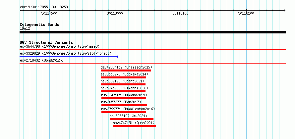The width and height of the screenshot is (295, 139).
Task: Click the black 19q12 cytogenetic band bar
Action: (152, 32)
